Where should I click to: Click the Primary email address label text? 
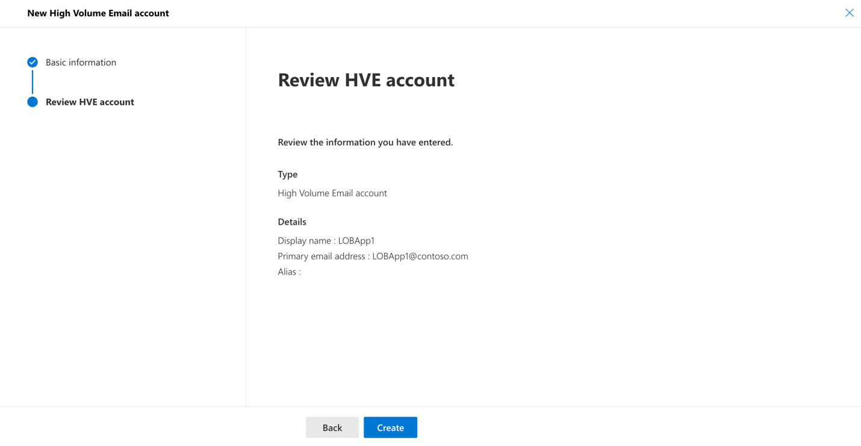click(322, 256)
